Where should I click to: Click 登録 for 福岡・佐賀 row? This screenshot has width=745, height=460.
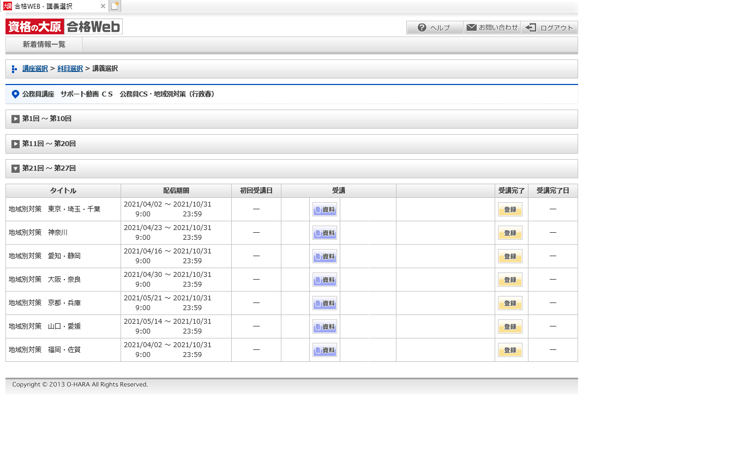click(510, 350)
